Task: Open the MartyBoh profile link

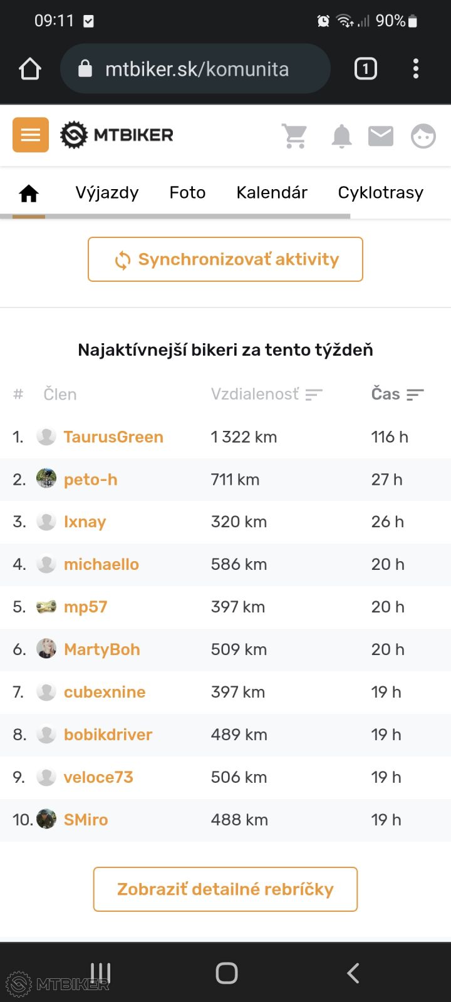Action: [102, 649]
